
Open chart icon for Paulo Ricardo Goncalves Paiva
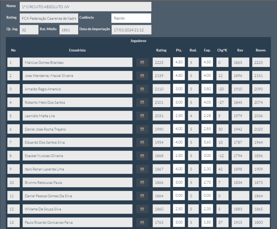[x=142, y=223]
